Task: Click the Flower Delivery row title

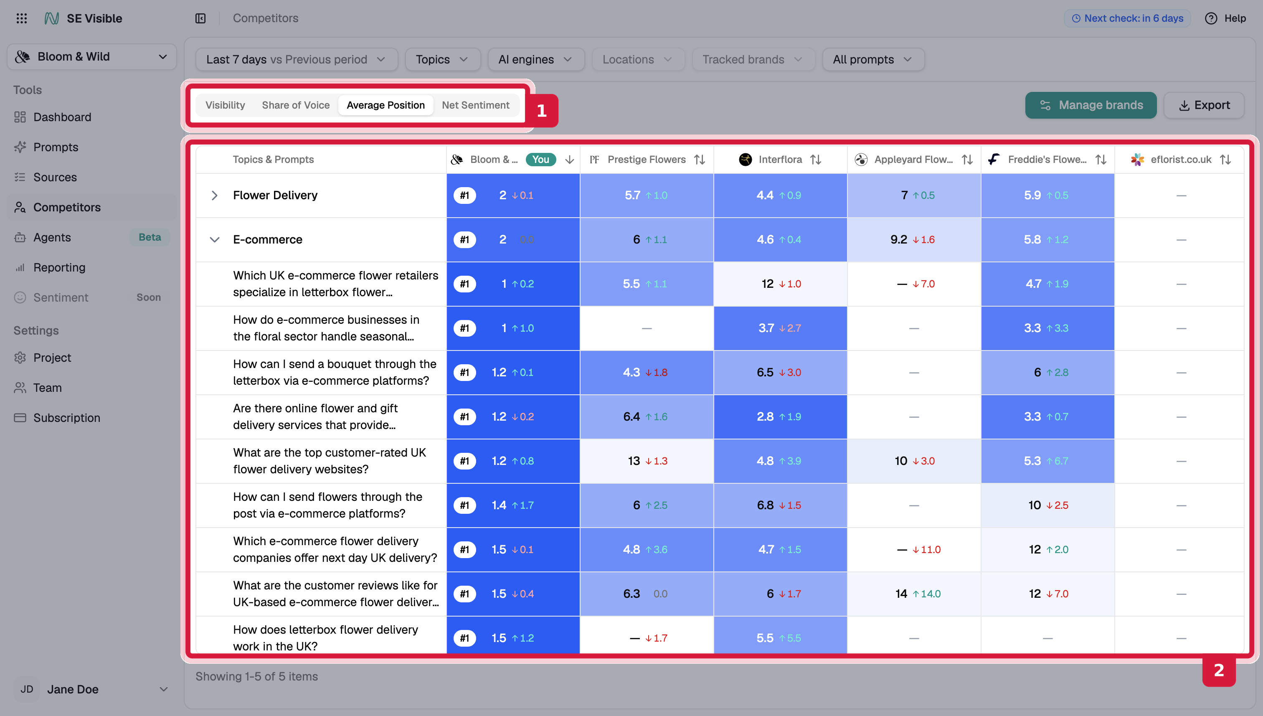Action: coord(275,195)
